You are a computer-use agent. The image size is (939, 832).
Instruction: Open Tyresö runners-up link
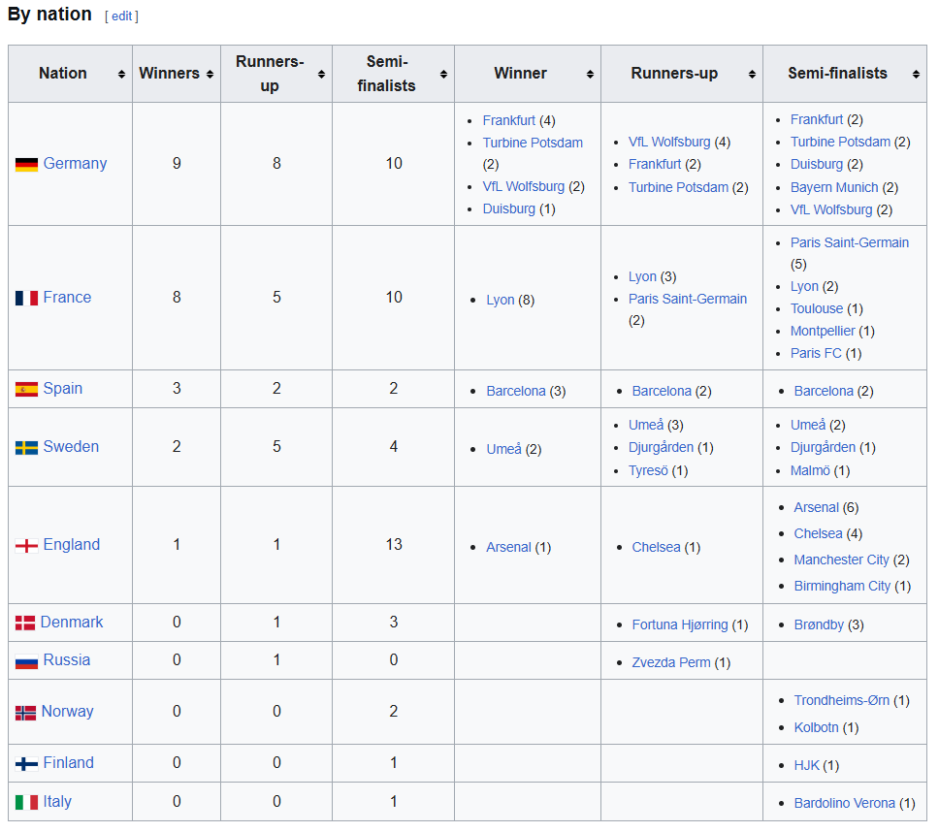tap(648, 471)
